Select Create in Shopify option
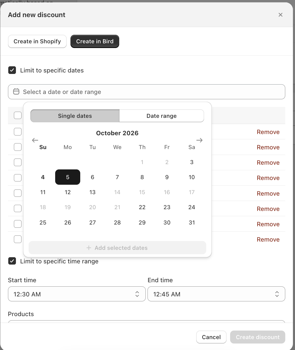Viewport: 295px width, 350px height. [x=37, y=41]
